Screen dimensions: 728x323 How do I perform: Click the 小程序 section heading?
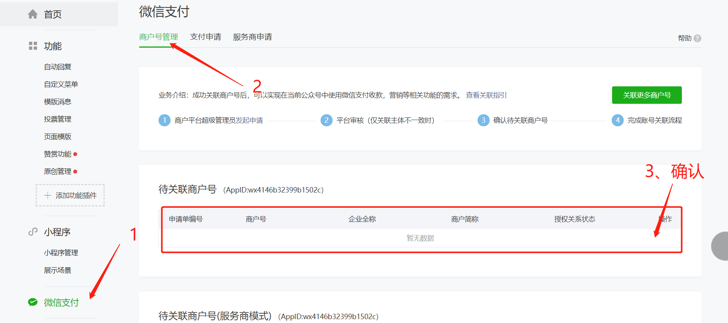[x=57, y=232]
